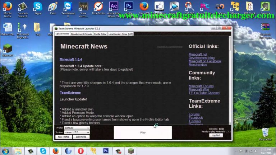The height and width of the screenshot is (155, 276).
Task: Show hidden tray icons arrow
Action: [236, 151]
